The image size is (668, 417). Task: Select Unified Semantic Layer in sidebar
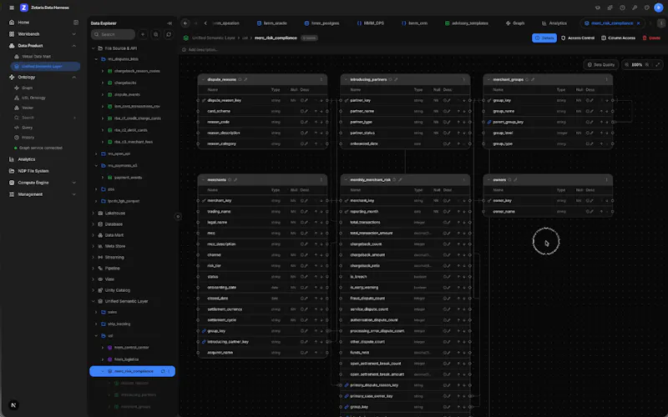pos(45,67)
